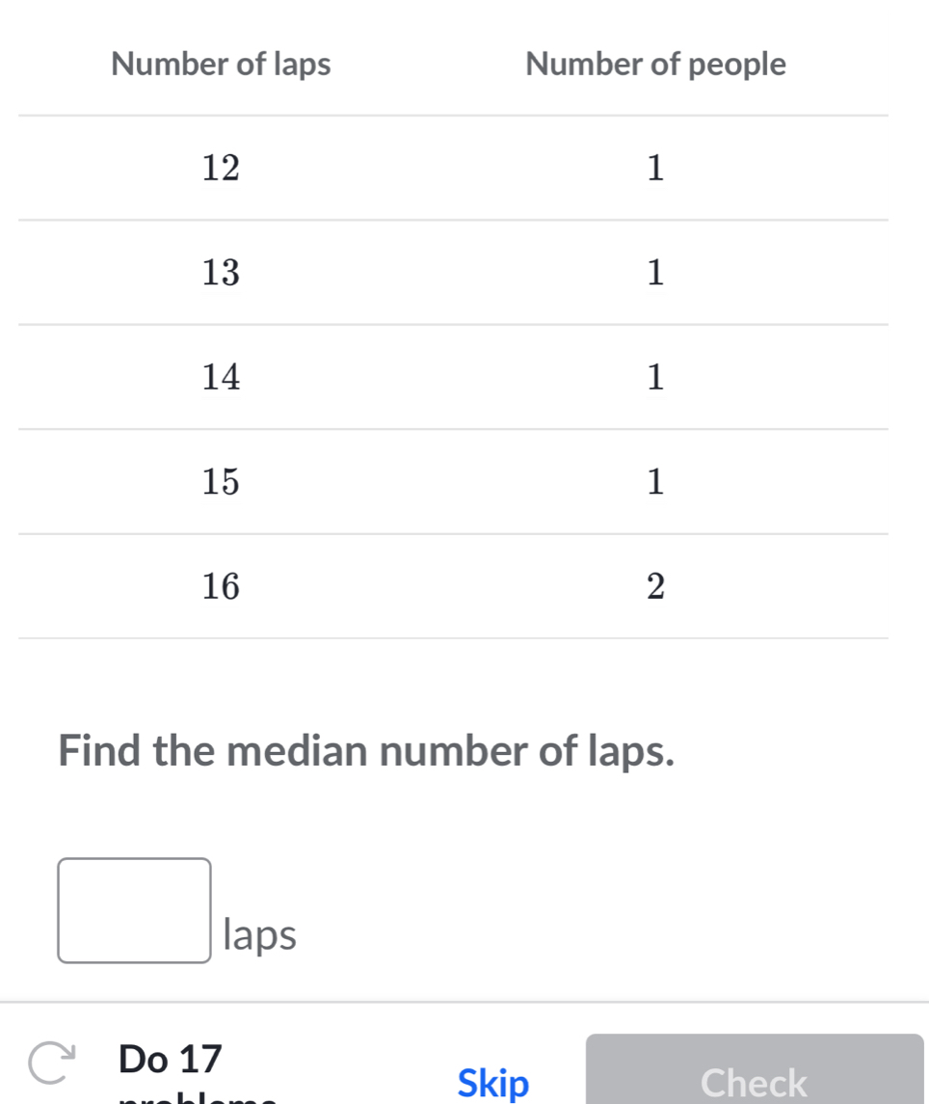Image resolution: width=929 pixels, height=1104 pixels.
Task: Click the 14 laps table cell
Action: (221, 378)
